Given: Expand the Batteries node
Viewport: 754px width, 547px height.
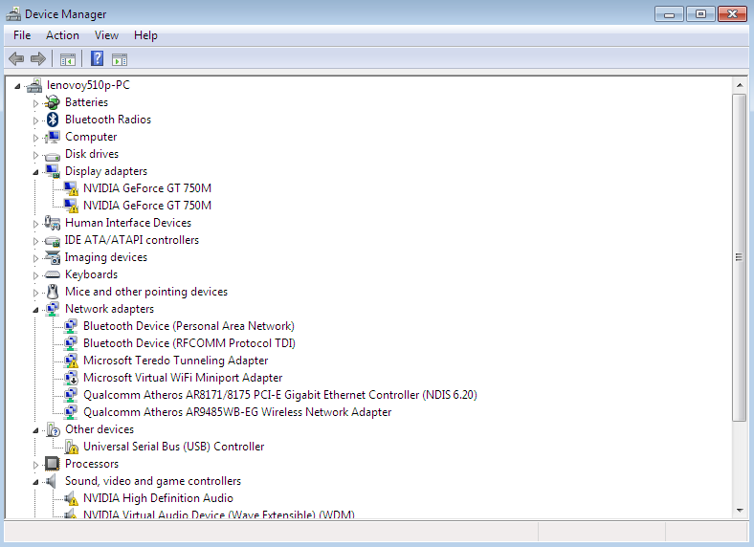Looking at the screenshot, I should (x=35, y=103).
